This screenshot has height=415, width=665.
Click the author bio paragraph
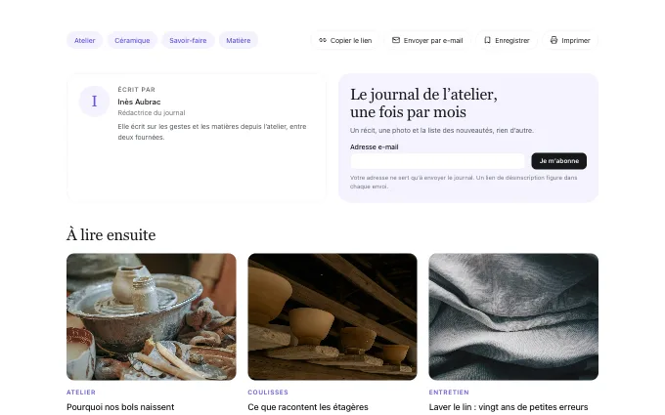[212, 132]
